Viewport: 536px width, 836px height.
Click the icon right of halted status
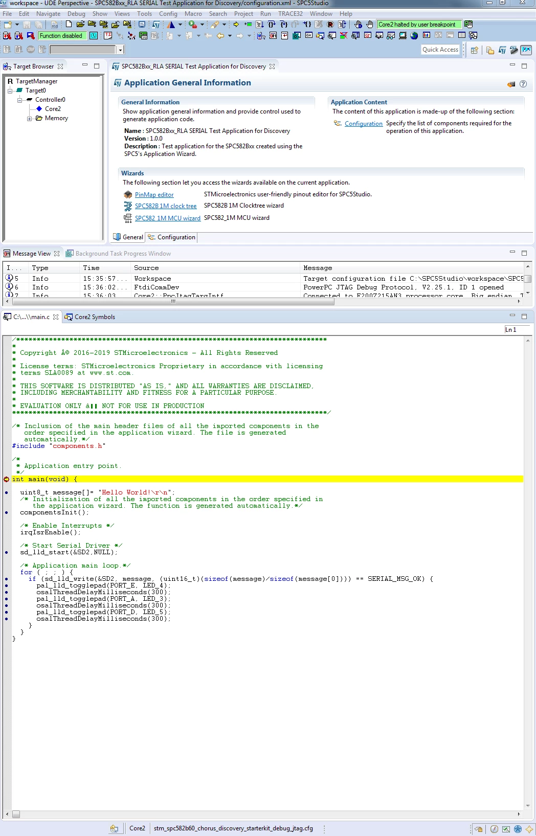tap(468, 24)
